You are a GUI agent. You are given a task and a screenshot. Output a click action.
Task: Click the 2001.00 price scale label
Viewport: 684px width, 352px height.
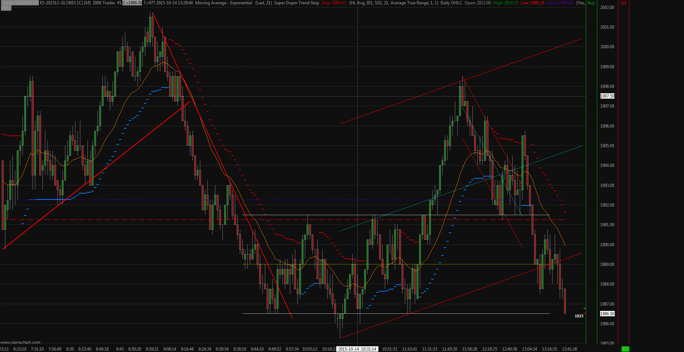[607, 27]
